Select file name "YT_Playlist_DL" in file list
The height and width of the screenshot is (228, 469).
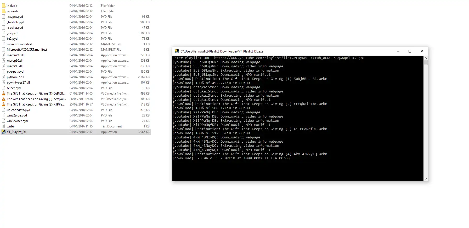(16, 132)
